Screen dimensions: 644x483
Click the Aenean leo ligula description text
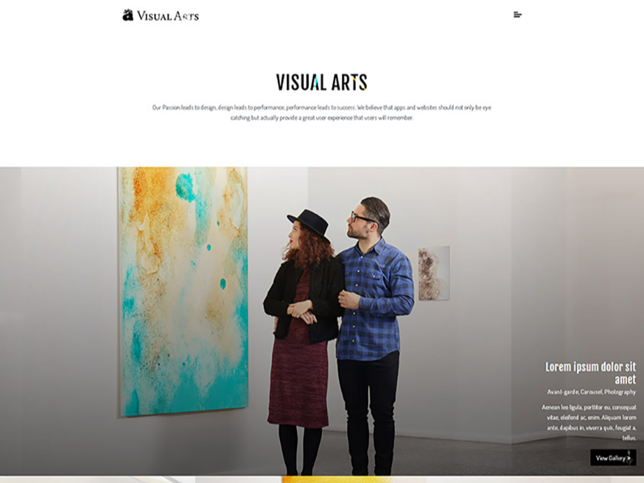pos(589,423)
